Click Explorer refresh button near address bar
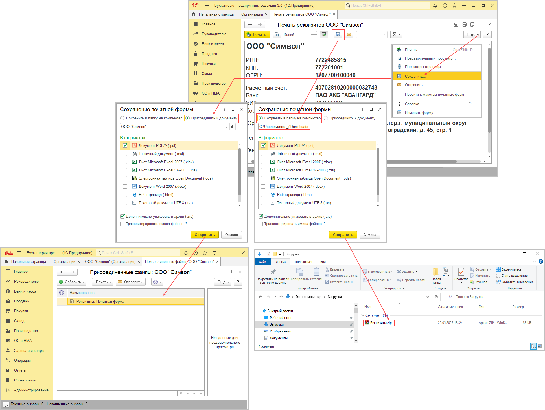Screen dimensions: 545x410 click(436, 297)
